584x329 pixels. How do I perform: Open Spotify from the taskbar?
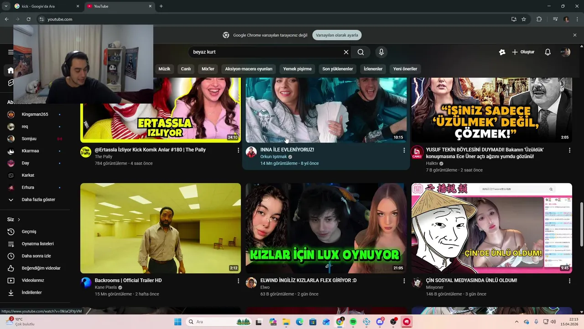(x=353, y=322)
